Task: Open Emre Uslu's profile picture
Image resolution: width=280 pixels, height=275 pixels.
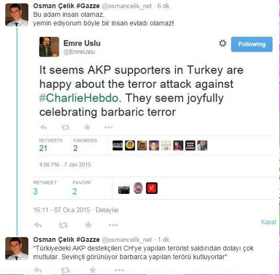Action: (x=49, y=47)
